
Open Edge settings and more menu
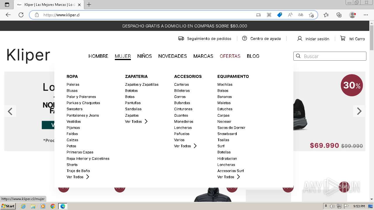366,15
